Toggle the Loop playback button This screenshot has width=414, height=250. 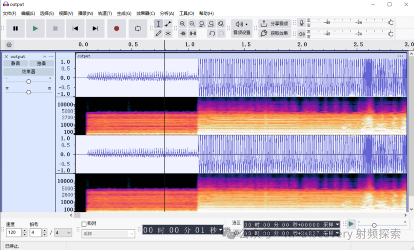(x=138, y=28)
